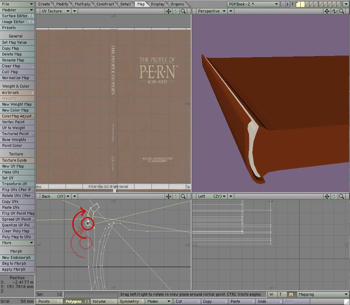The width and height of the screenshot is (350, 305).
Task: Toggle the Texture Guide tool
Action: pyautogui.click(x=17, y=160)
